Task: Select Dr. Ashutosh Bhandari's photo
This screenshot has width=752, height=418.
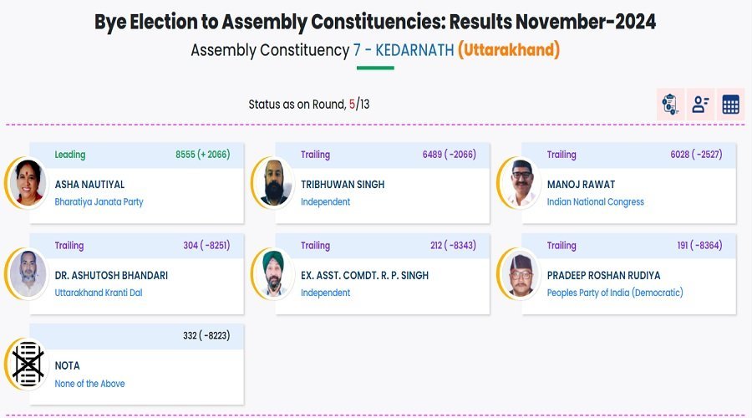Action: click(x=28, y=273)
